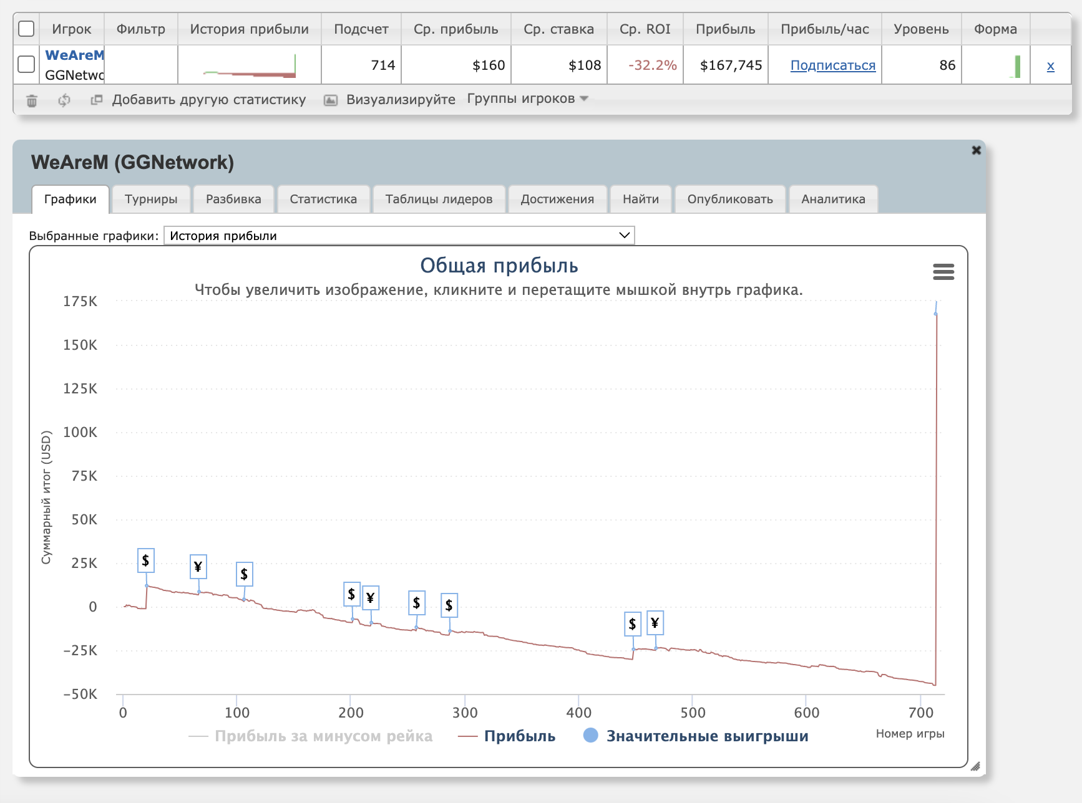Image resolution: width=1082 pixels, height=803 pixels.
Task: Open the WeAreM player name link
Action: (x=74, y=55)
